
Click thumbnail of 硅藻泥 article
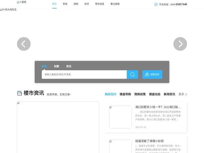pyautogui.click(x=120, y=146)
